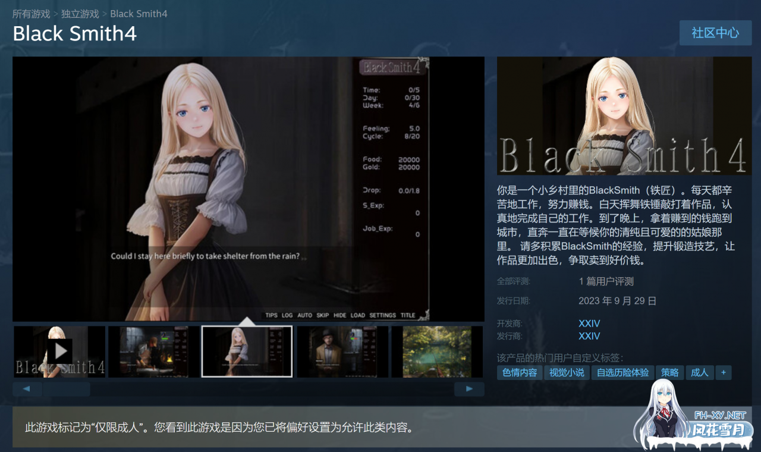
Task: Click LOG in the screenshot menu bar
Action: [287, 315]
